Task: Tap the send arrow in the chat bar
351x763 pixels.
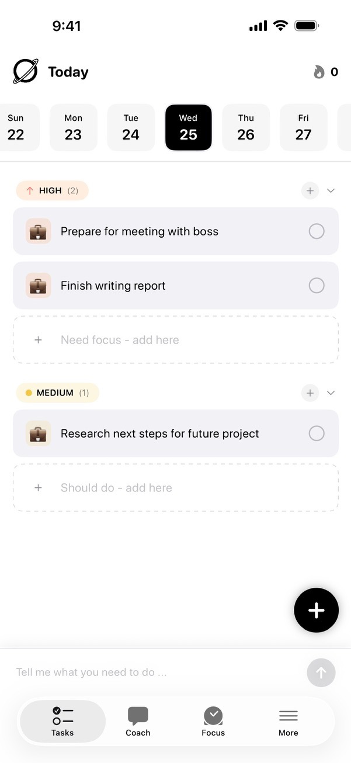Action: point(321,672)
